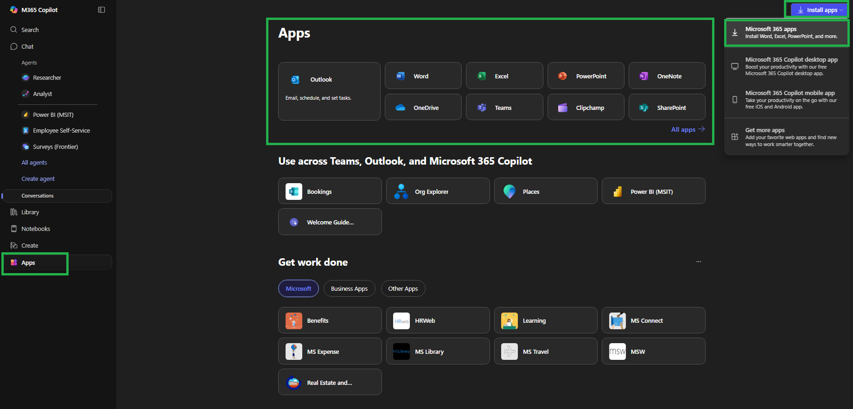Image resolution: width=853 pixels, height=409 pixels.
Task: Select the Microsoft filter tab
Action: click(299, 288)
